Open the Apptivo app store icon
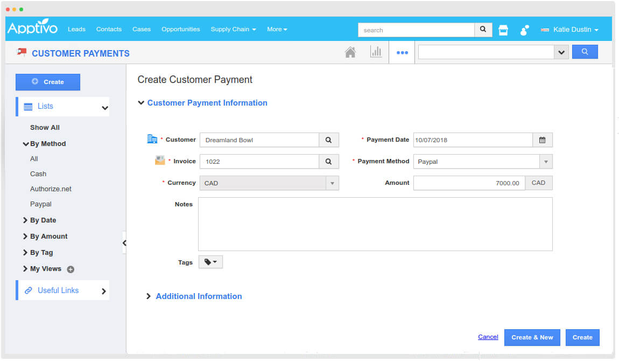The image size is (619, 361). 503,29
